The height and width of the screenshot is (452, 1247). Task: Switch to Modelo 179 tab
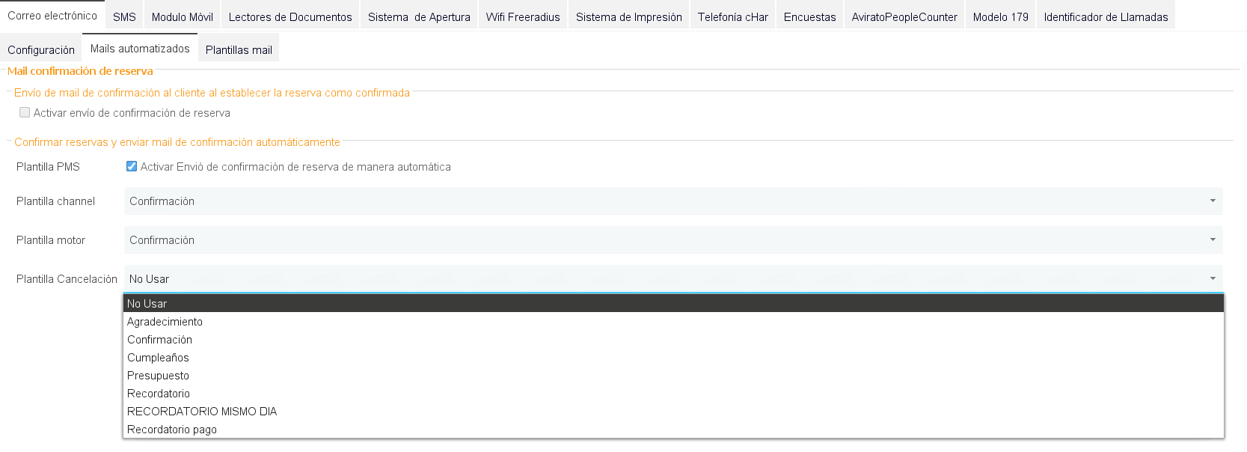coord(1001,16)
